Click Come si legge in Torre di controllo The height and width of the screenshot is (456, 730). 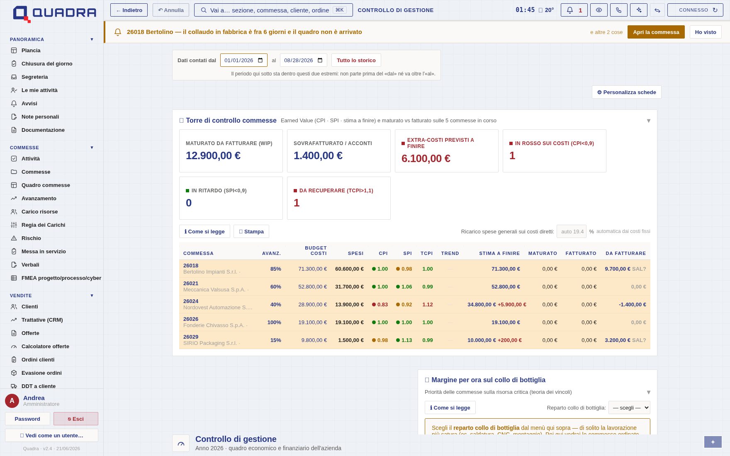[x=204, y=231]
